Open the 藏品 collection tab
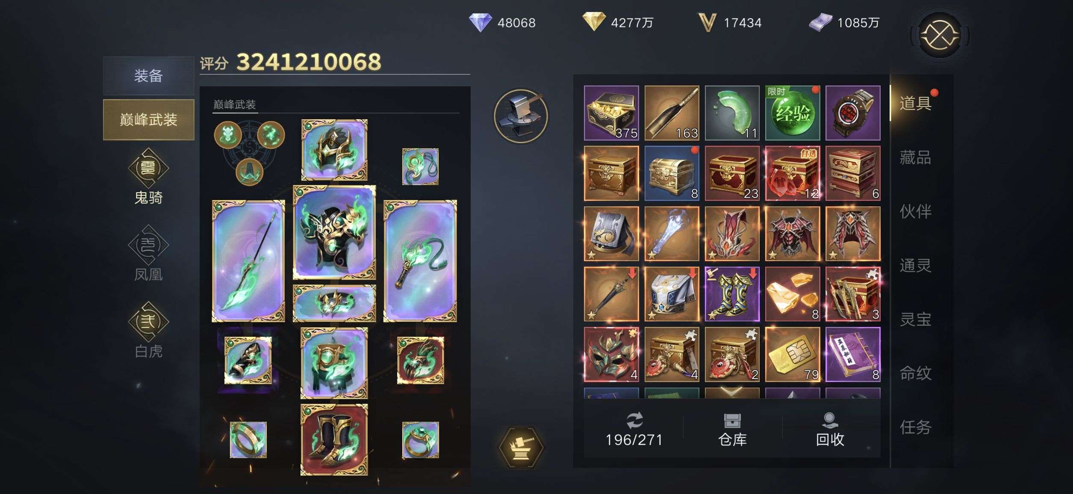Viewport: 1073px width, 494px height. coord(915,157)
